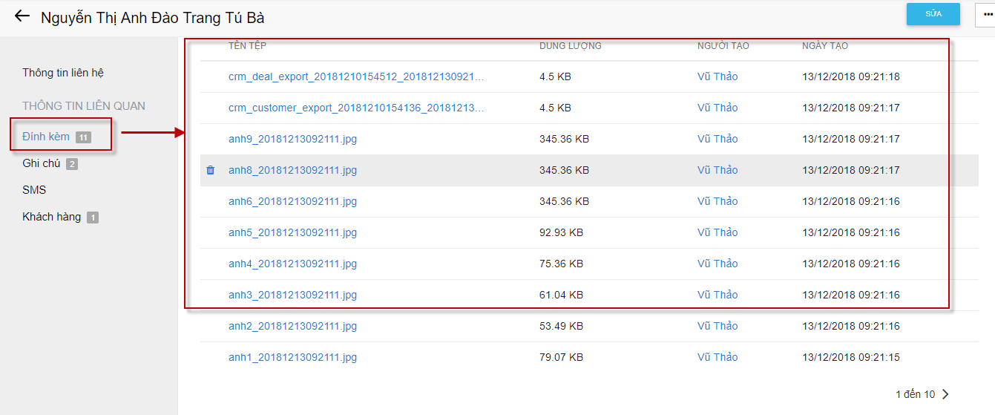The image size is (995, 415).
Task: Open Ghi chú notes section
Action: (42, 163)
